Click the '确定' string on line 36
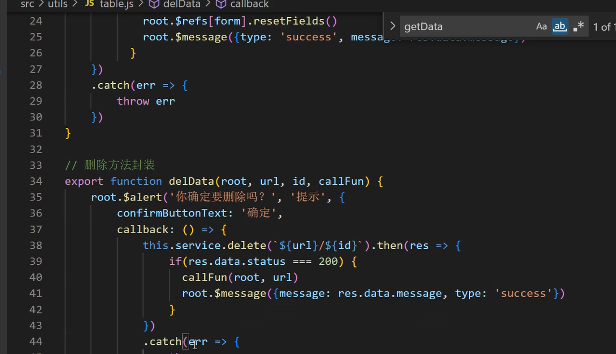 pyautogui.click(x=259, y=213)
